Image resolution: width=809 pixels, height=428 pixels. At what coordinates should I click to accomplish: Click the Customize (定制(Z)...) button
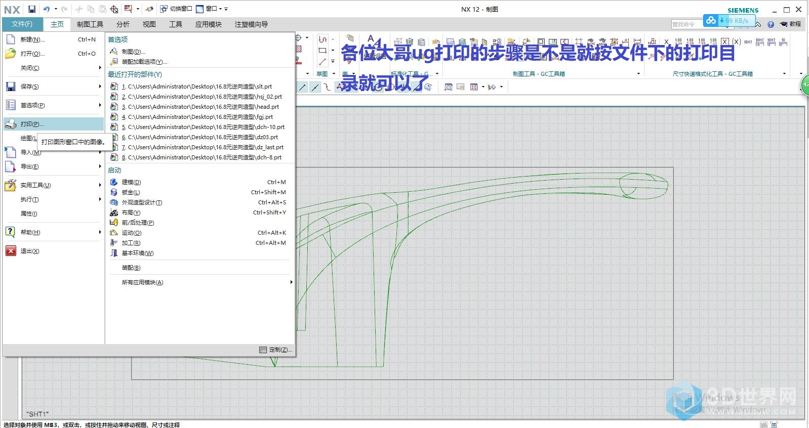click(276, 350)
